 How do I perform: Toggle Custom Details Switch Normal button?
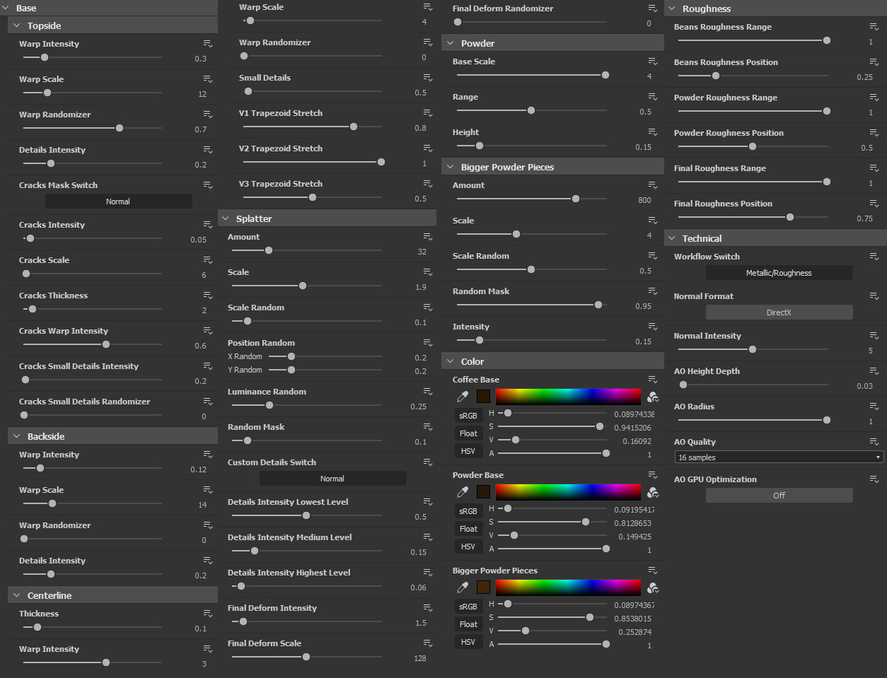[332, 479]
